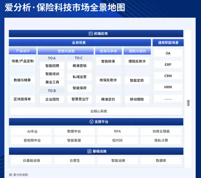Select the 精准营销 box under TO C
201x178 pixels.
click(79, 66)
